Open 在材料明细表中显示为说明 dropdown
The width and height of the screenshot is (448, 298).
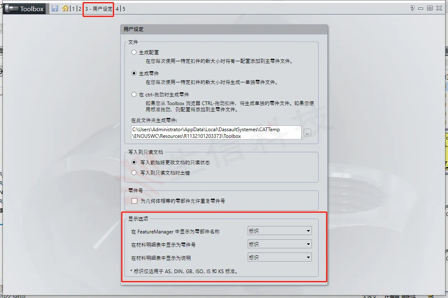(x=280, y=257)
